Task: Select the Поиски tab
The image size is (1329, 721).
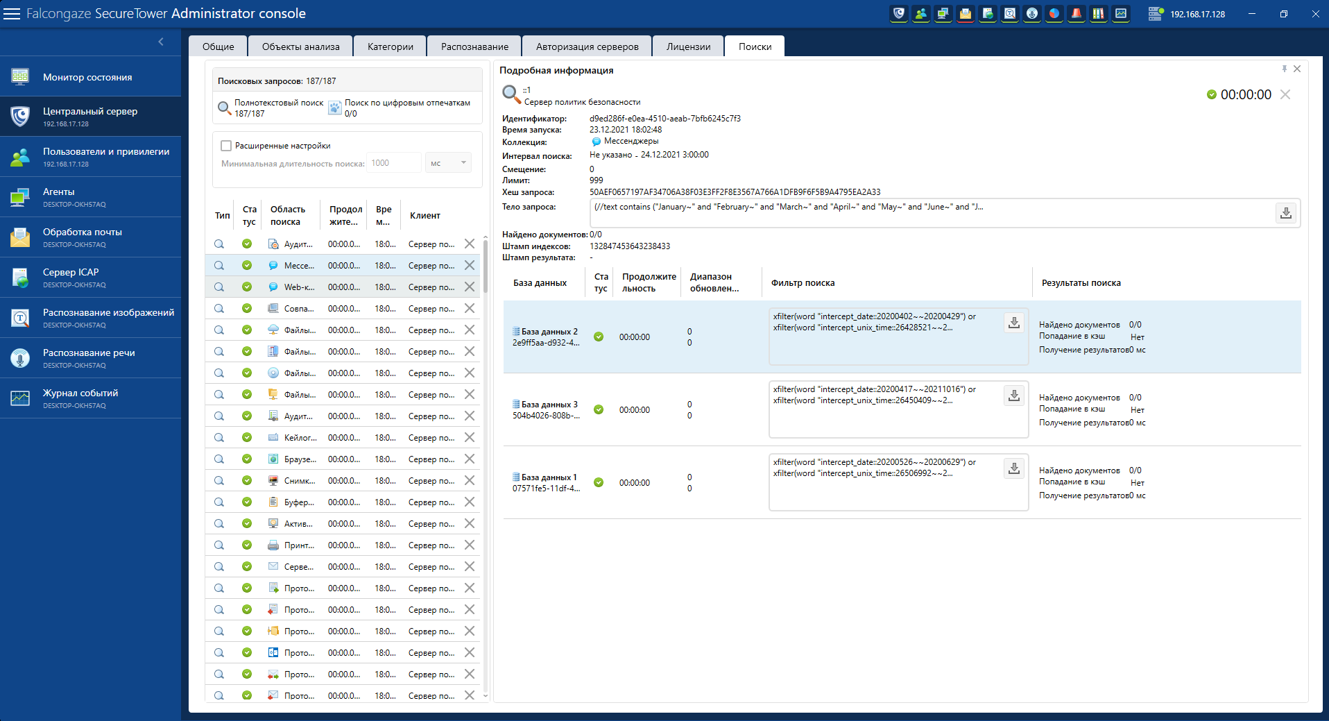Action: (x=755, y=46)
